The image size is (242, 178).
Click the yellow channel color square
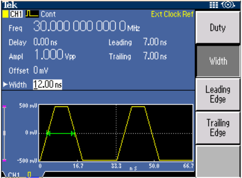pyautogui.click(x=5, y=14)
